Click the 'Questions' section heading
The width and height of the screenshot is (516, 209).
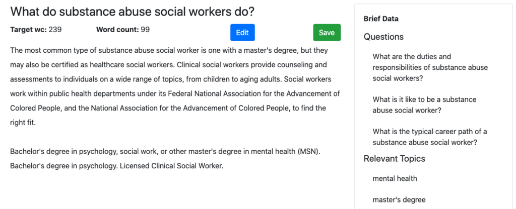383,37
